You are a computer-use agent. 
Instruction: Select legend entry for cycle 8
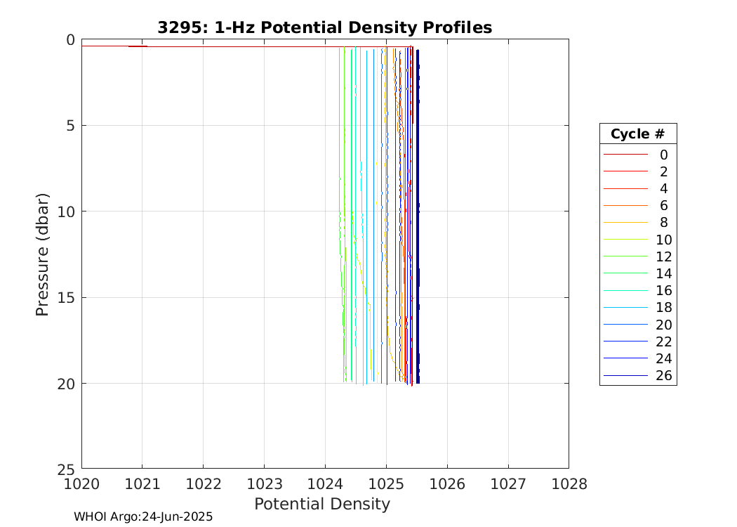pos(638,222)
